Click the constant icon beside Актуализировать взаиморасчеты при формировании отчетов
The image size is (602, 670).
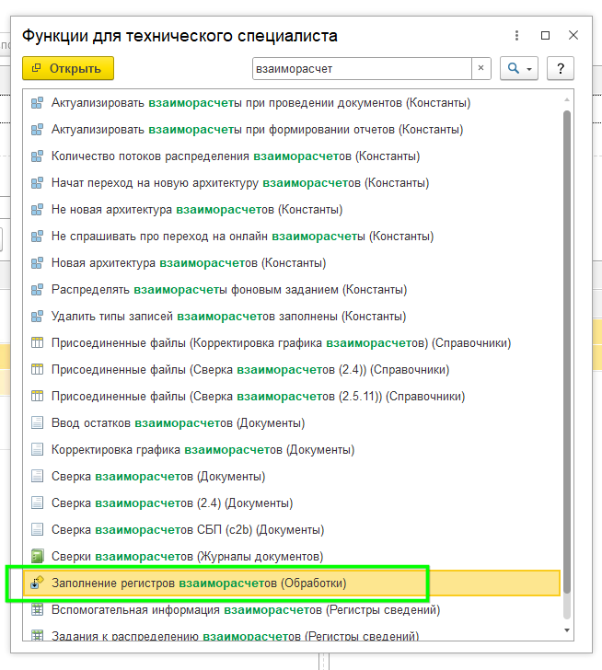point(37,130)
